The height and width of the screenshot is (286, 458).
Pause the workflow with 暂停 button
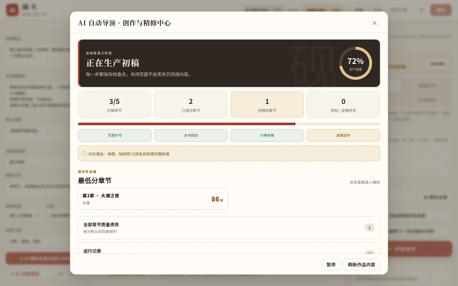pyautogui.click(x=331, y=265)
